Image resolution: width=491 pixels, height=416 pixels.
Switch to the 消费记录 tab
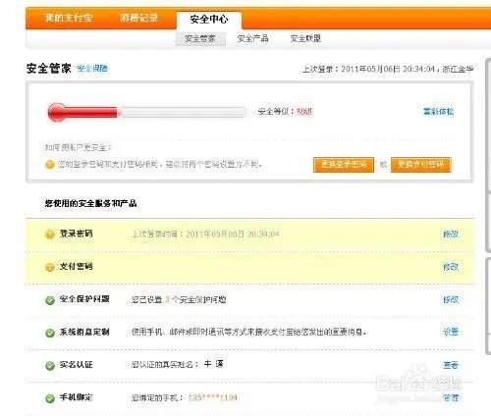[x=139, y=18]
